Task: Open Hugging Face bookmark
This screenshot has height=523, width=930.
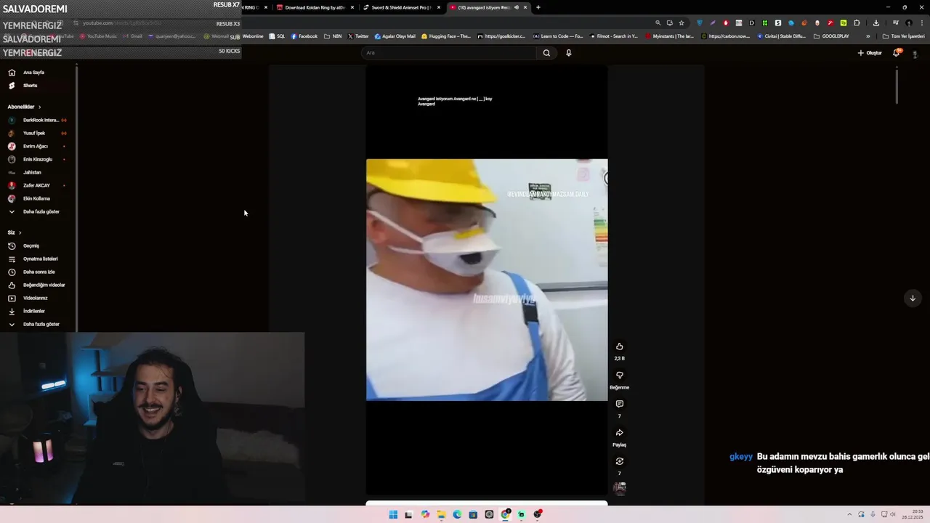Action: [x=445, y=36]
